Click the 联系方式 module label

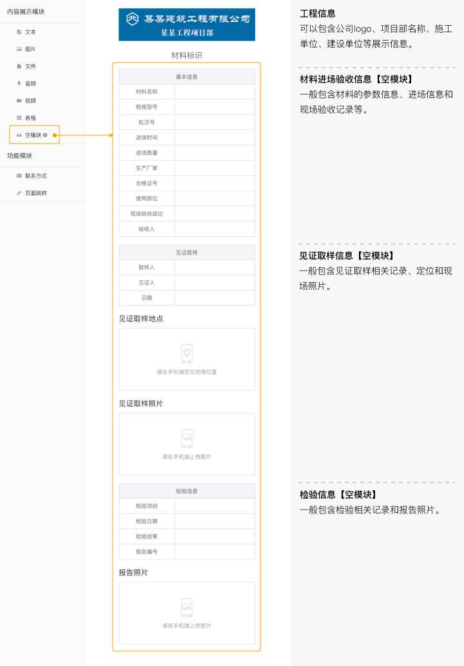point(35,176)
